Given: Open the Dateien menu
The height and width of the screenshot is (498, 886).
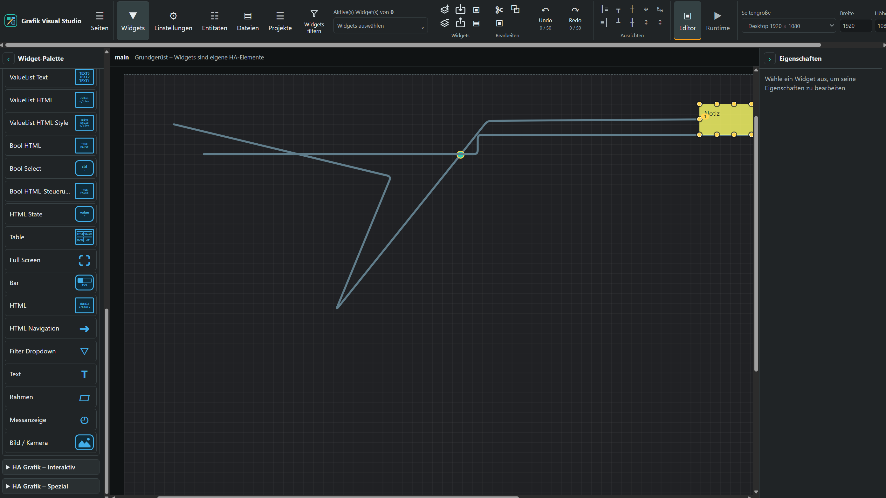Looking at the screenshot, I should coord(248,21).
